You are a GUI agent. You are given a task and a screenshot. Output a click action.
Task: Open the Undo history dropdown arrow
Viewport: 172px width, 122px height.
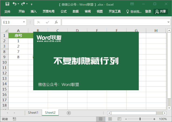[x=18, y=4]
